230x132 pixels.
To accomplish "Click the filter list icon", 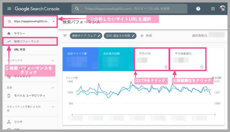I will tap(65, 36).
